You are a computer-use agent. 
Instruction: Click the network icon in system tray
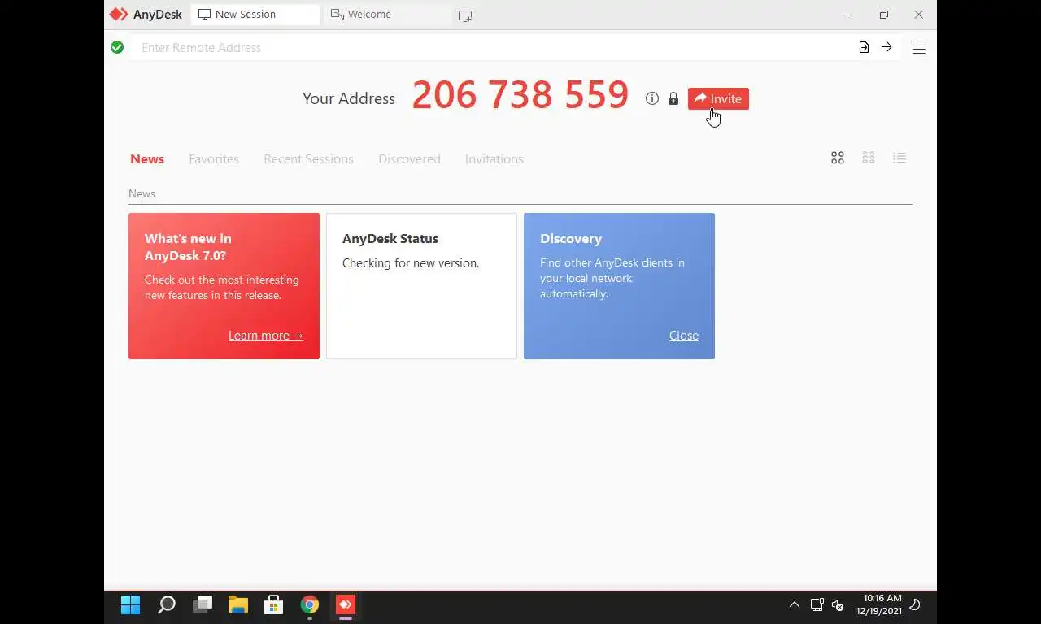click(817, 604)
